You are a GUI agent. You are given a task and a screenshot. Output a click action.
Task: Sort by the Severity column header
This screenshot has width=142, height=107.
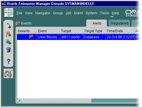click(x=27, y=31)
